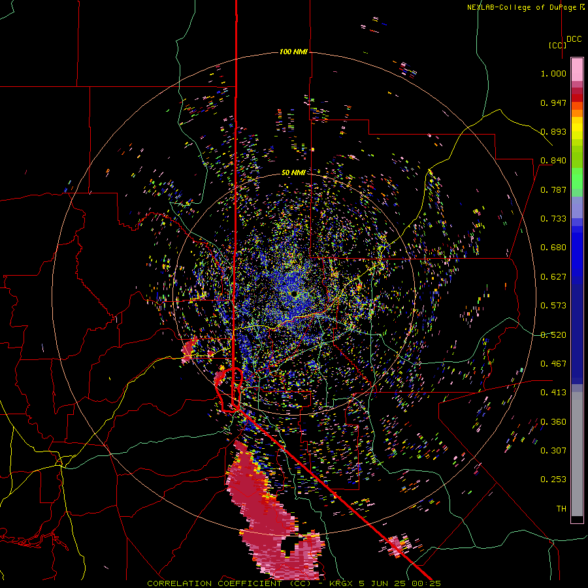Click the bright green colorbar segment above 0.787

(x=577, y=178)
